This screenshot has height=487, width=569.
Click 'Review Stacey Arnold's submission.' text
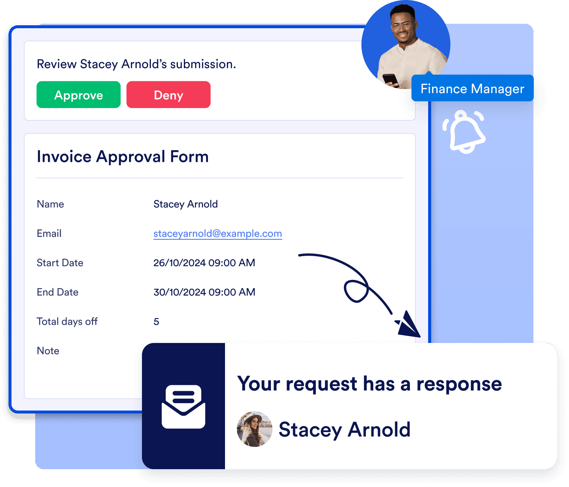136,64
